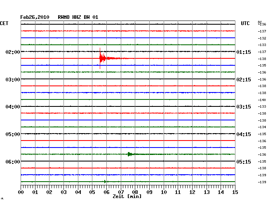268x203 pixels.
Task: Select minute 08 on the time axis
Action: (135, 192)
